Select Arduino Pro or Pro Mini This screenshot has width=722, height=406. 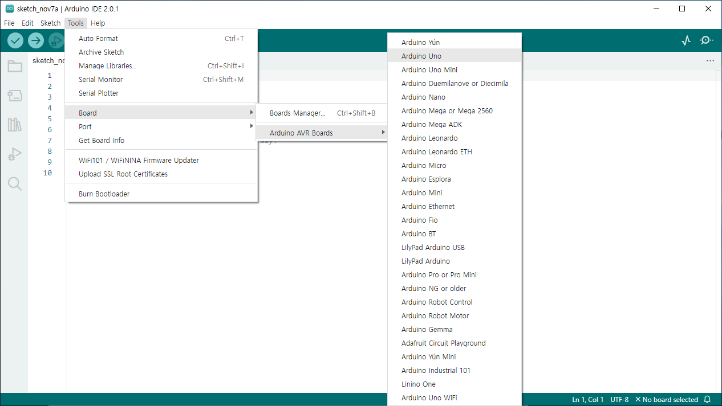(455, 275)
